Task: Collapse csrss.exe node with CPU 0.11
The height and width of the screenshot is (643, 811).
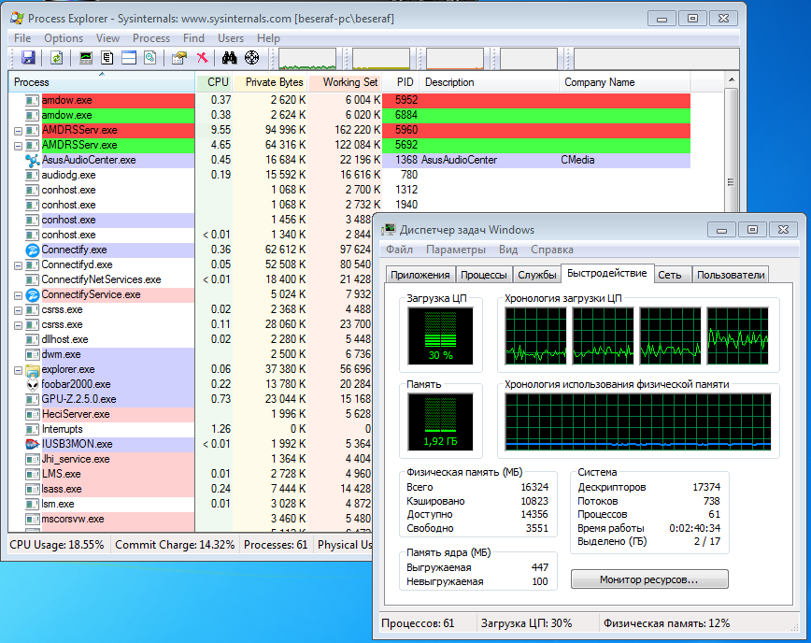Action: [x=18, y=325]
